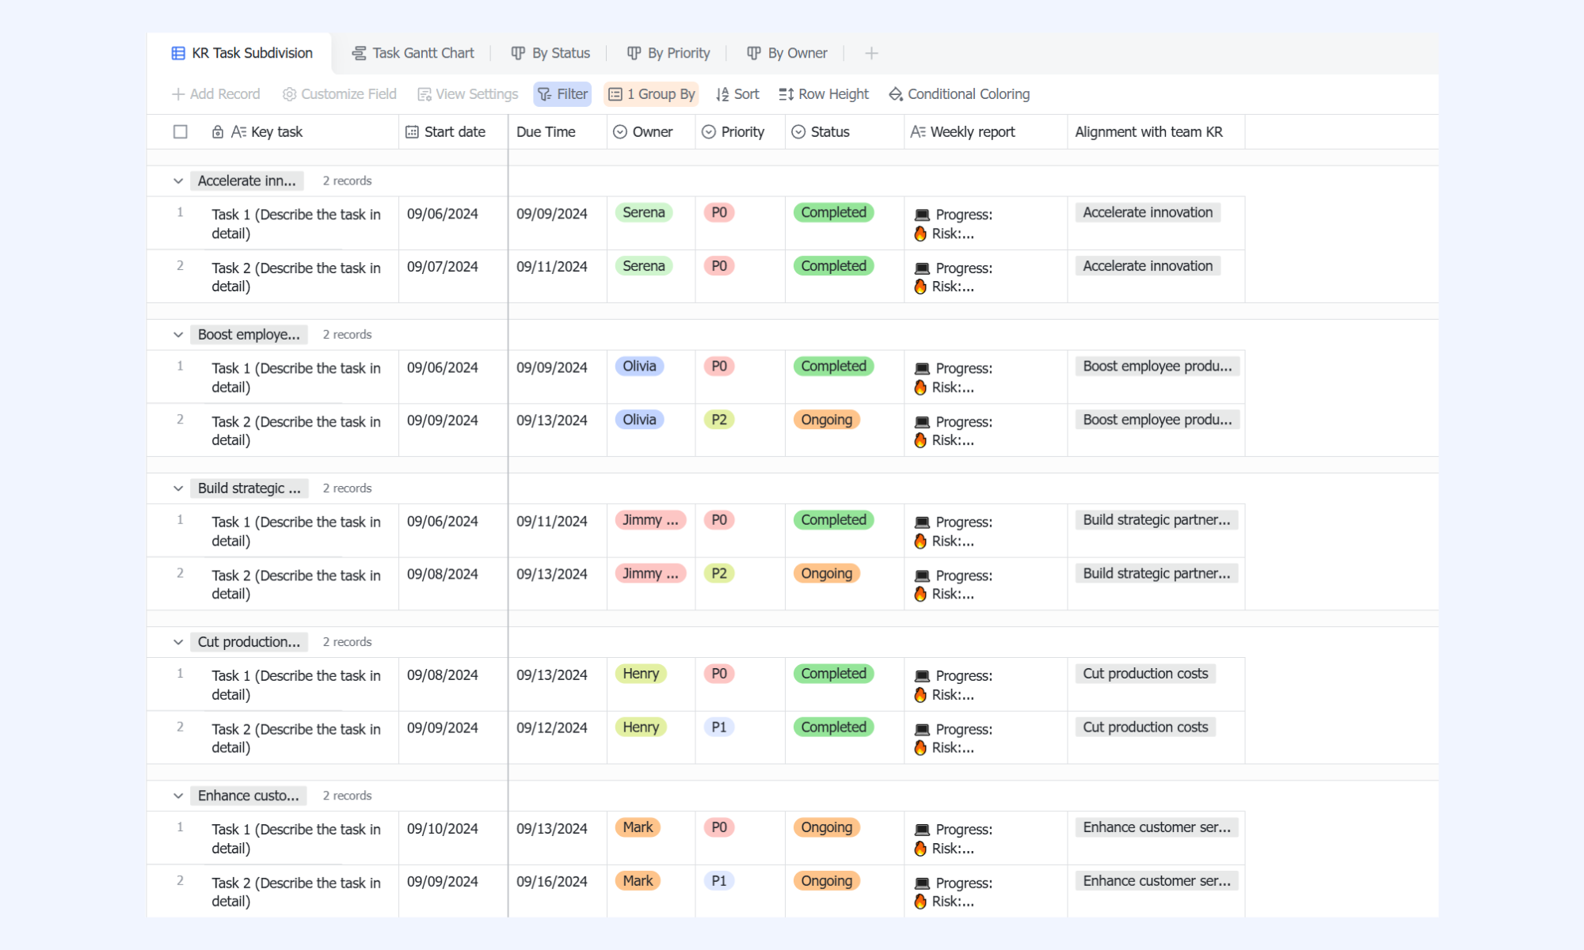Click Add Record button
The height and width of the screenshot is (950, 1584).
pyautogui.click(x=216, y=94)
